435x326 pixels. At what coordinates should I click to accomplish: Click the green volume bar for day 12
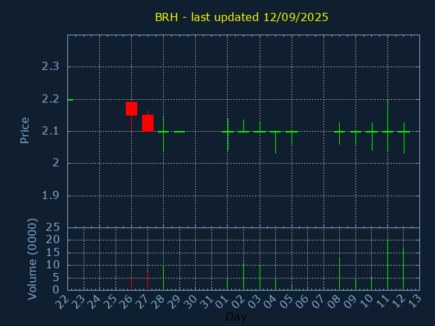403,269
